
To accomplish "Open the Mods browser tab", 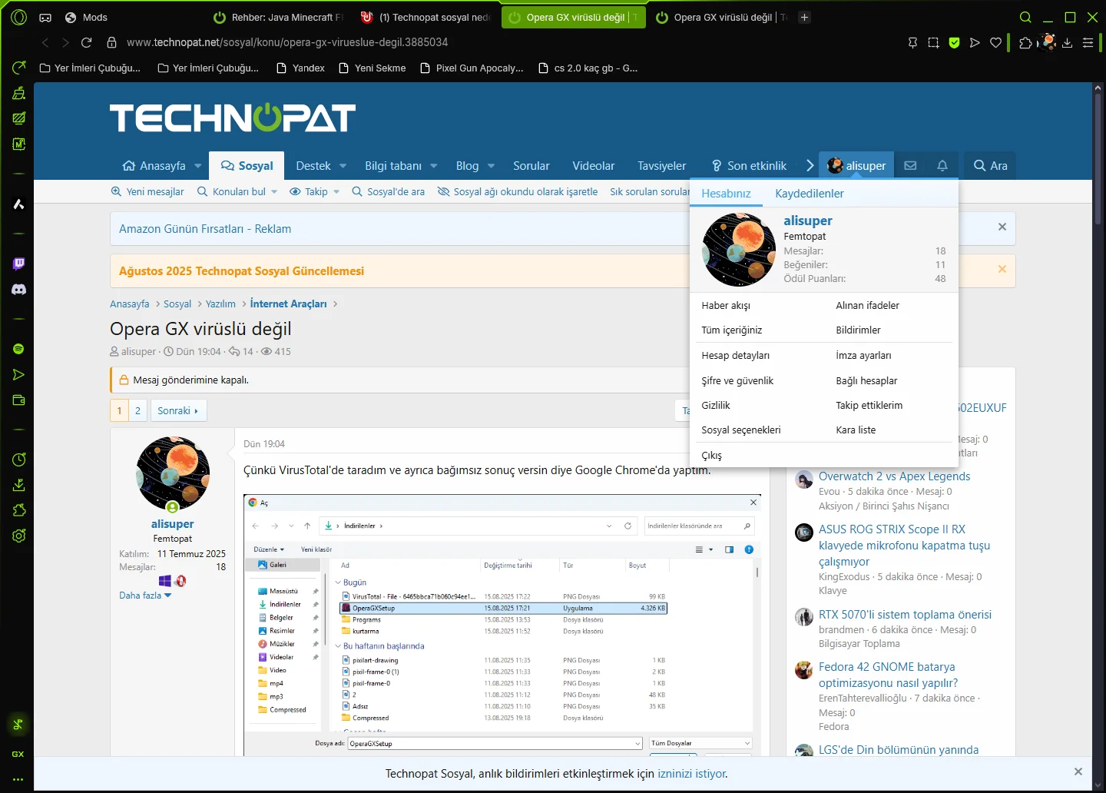I will [x=86, y=17].
